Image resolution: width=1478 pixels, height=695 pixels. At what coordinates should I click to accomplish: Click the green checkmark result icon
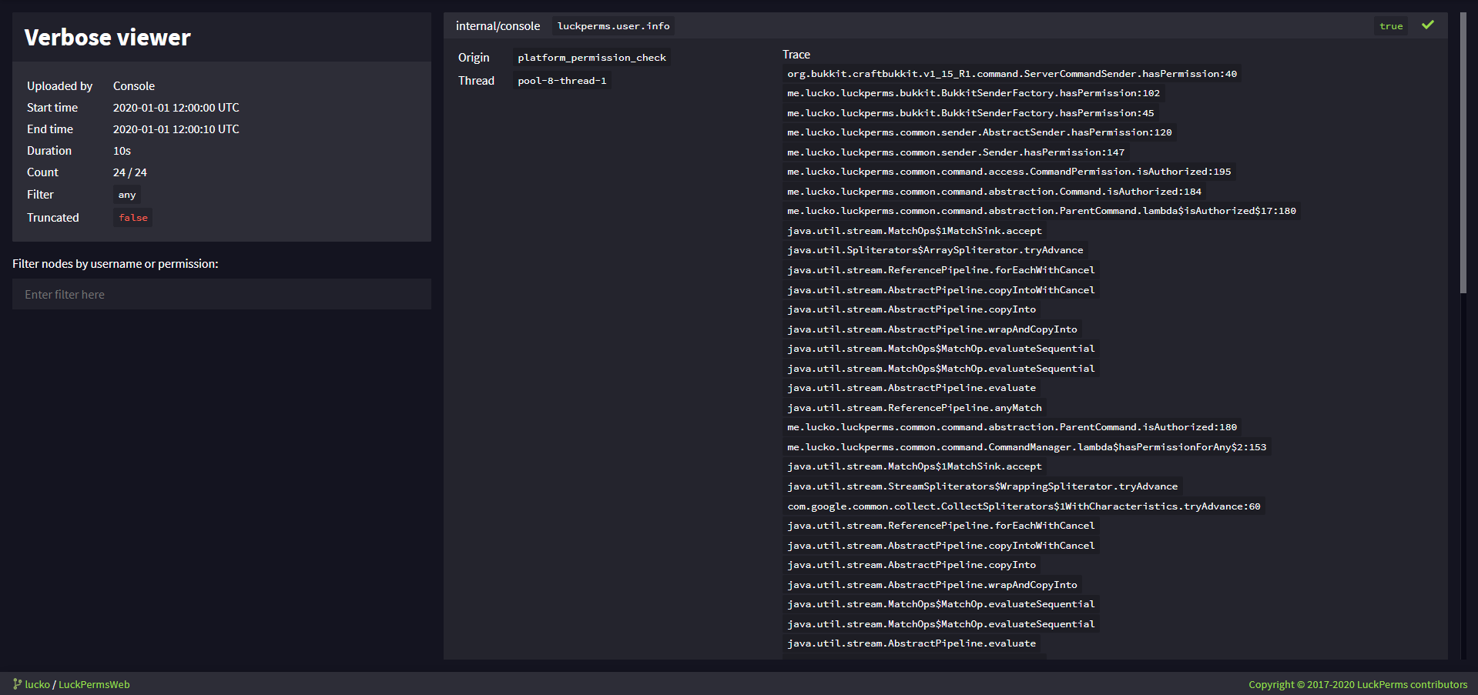pos(1427,25)
